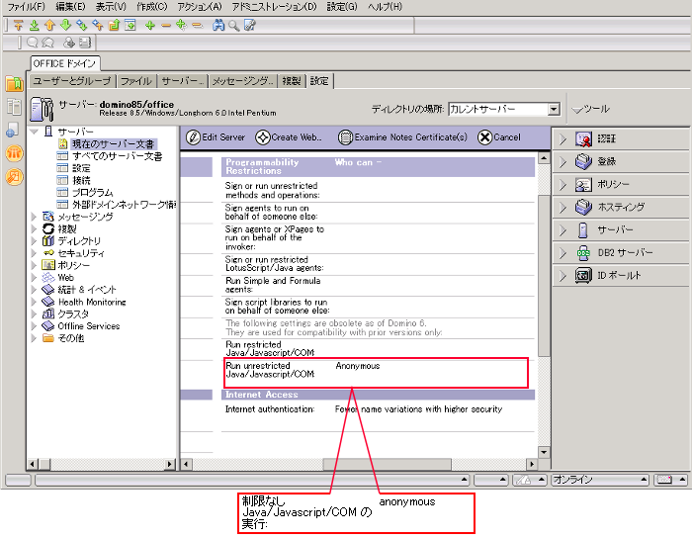Image resolution: width=692 pixels, height=539 pixels.
Task: Switch to the ユーザーとグループ tab
Action: (x=72, y=81)
